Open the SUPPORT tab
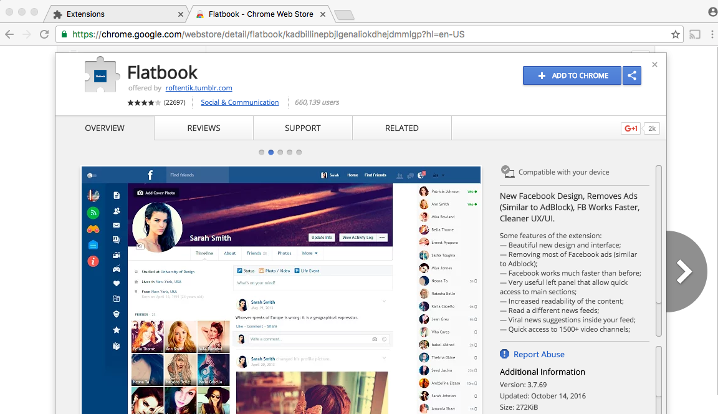The height and width of the screenshot is (414, 718). coord(303,128)
